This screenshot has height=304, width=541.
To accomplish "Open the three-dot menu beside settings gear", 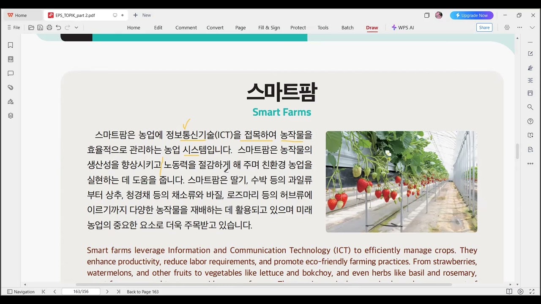I will coord(519,27).
